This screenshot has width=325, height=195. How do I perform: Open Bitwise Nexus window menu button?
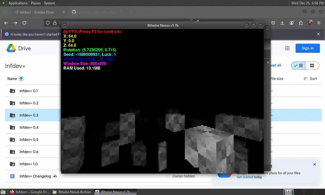click(64, 25)
